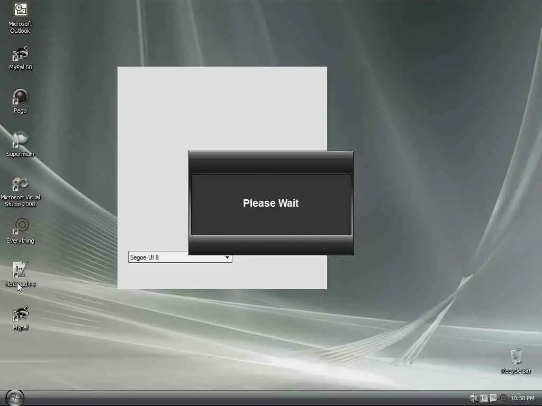Click inside the Segoe UI 8 combo box
The width and height of the screenshot is (542, 406).
(180, 257)
